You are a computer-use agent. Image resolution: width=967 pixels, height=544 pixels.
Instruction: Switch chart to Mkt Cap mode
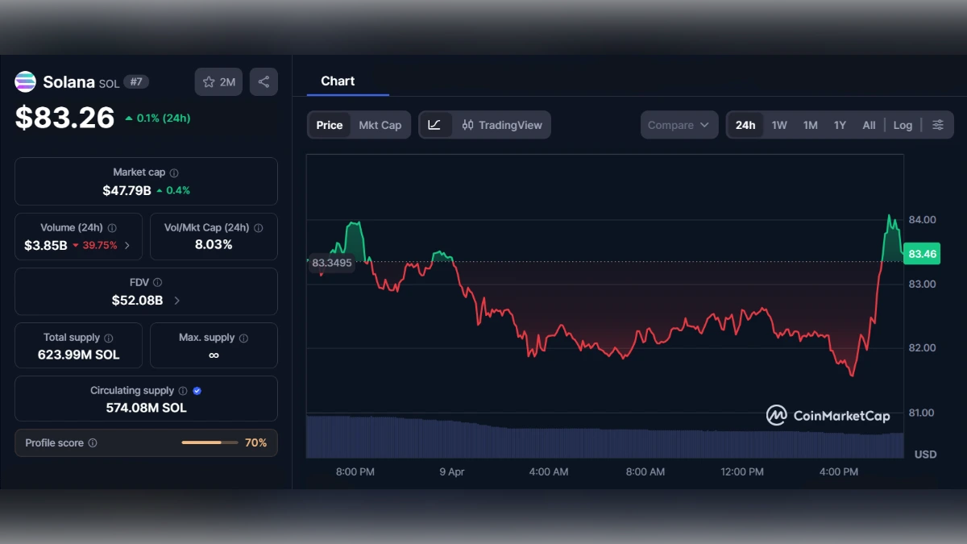(x=380, y=125)
